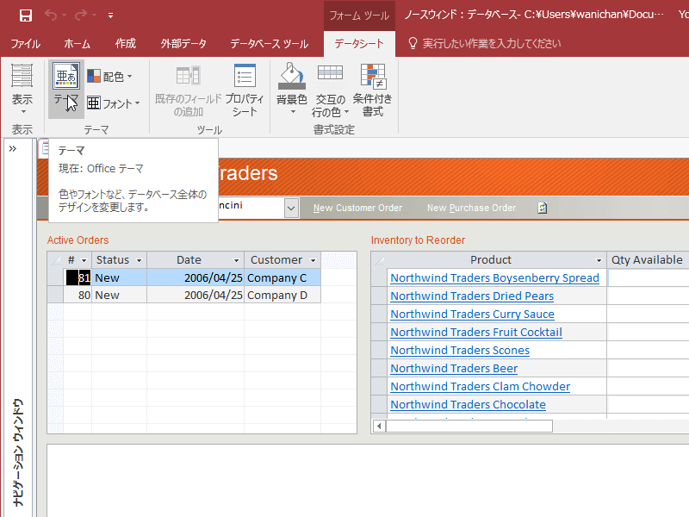Image resolution: width=689 pixels, height=517 pixels.
Task: Click order number 81 cell
Action: (78, 277)
